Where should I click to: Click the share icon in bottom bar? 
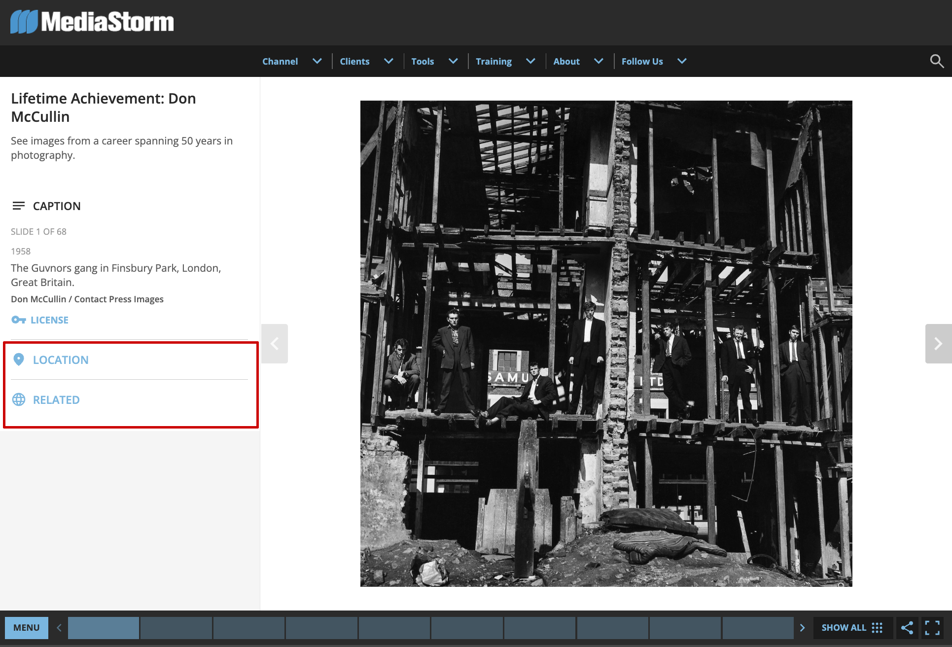coord(907,628)
